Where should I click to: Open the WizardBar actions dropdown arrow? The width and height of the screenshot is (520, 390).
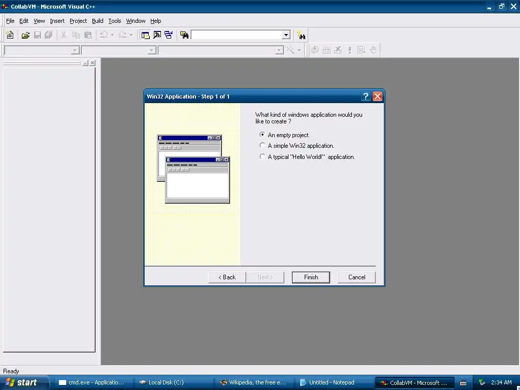tap(299, 50)
